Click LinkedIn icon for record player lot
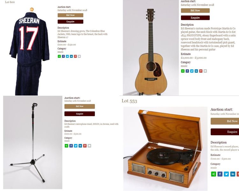 pyautogui.click(x=233, y=174)
